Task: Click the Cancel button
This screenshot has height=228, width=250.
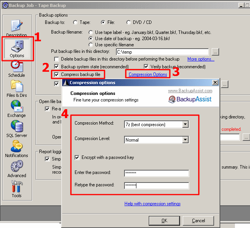Action: click(x=198, y=221)
